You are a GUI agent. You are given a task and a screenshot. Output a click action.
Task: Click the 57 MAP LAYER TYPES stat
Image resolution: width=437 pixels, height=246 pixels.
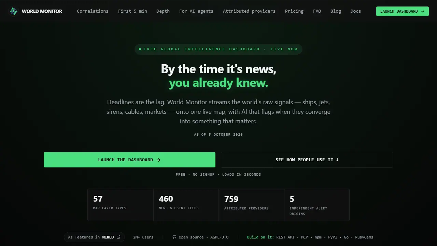120,205
